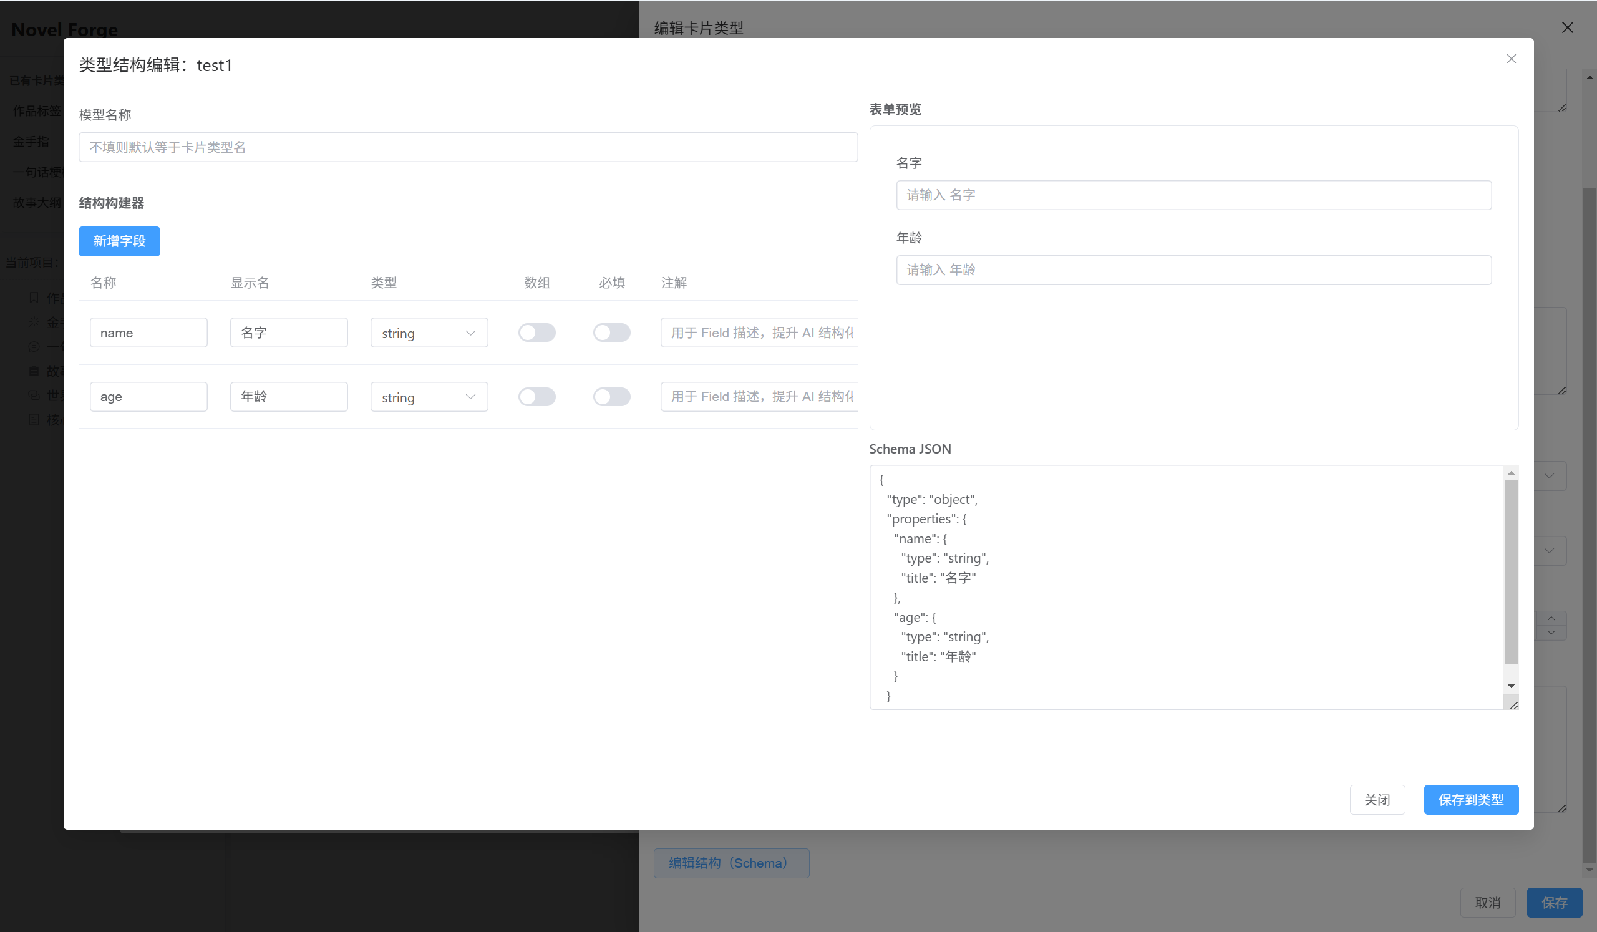1597x932 pixels.
Task: Click the 显示名 column header
Action: [250, 283]
